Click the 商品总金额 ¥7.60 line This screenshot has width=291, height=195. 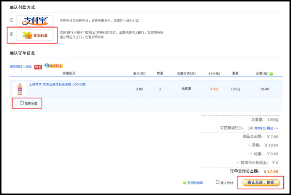click(260, 136)
